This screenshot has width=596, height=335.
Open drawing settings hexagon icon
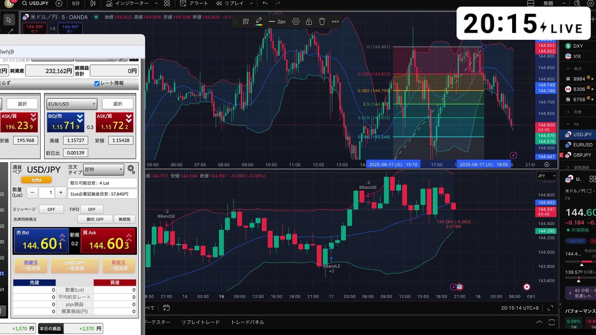tap(296, 21)
